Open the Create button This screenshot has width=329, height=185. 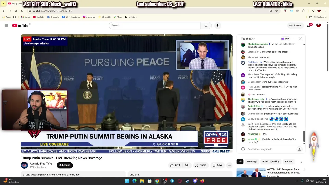click(295, 25)
